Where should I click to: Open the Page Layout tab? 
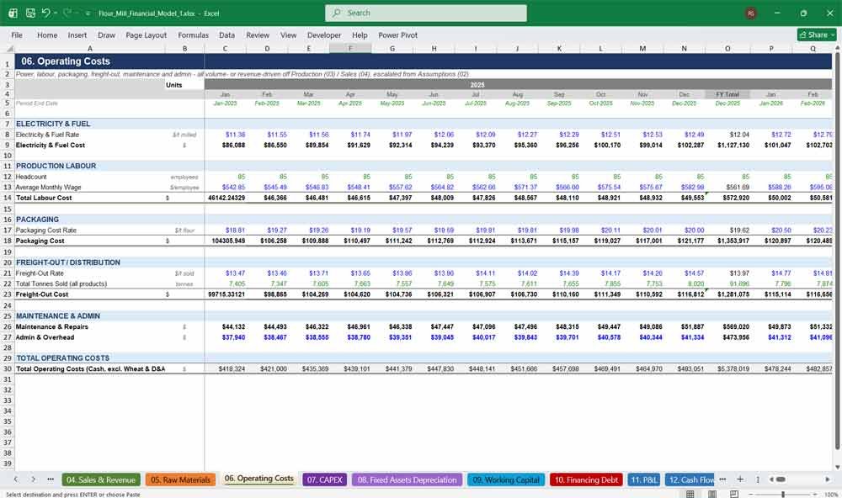coord(146,34)
